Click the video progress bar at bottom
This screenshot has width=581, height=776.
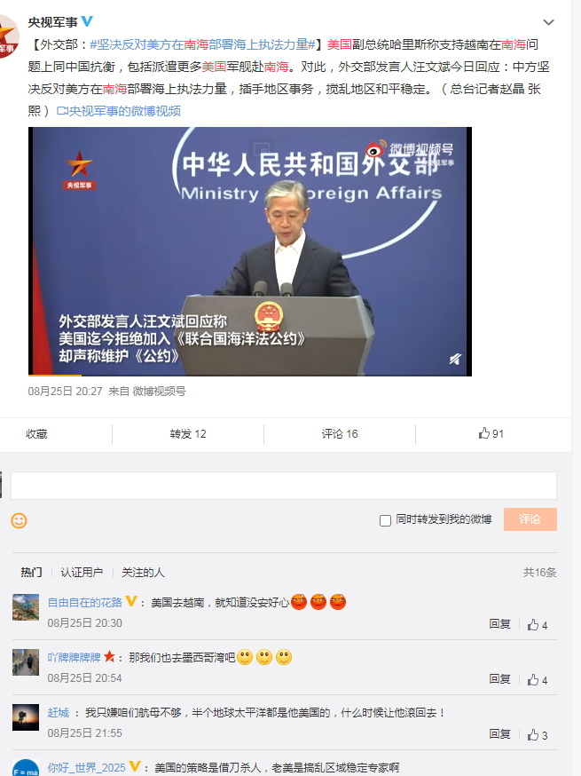tap(250, 375)
